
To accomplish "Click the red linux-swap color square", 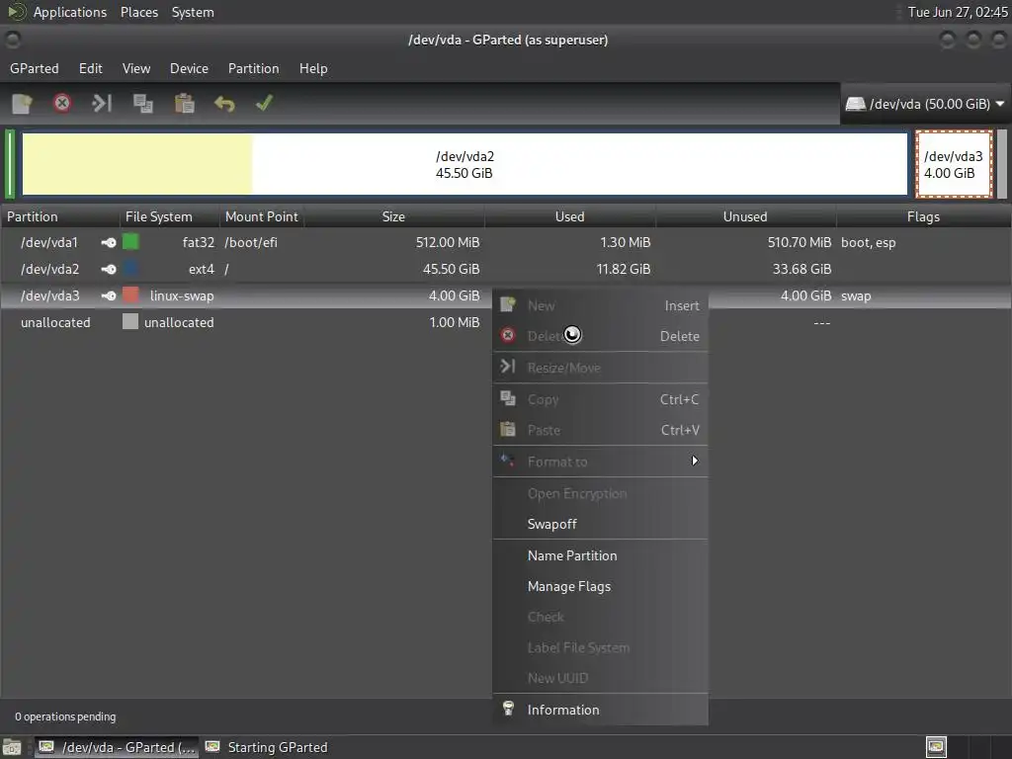I will (x=130, y=295).
